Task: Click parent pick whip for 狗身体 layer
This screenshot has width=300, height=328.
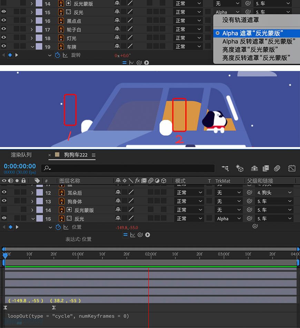Action: [x=249, y=201]
